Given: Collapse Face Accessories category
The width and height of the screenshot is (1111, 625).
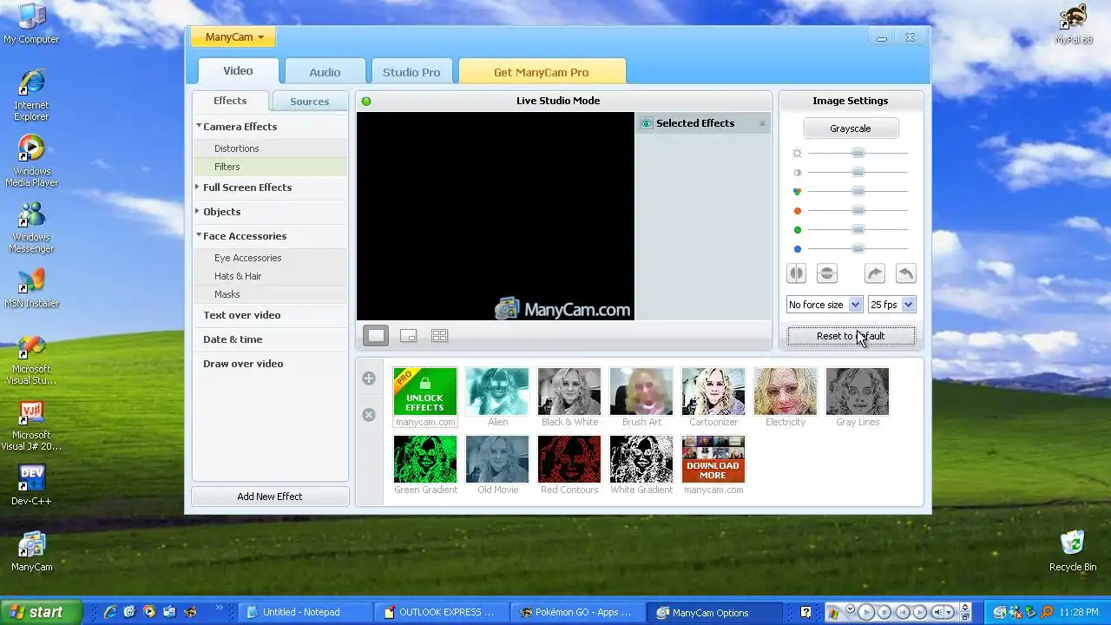Looking at the screenshot, I should (198, 236).
